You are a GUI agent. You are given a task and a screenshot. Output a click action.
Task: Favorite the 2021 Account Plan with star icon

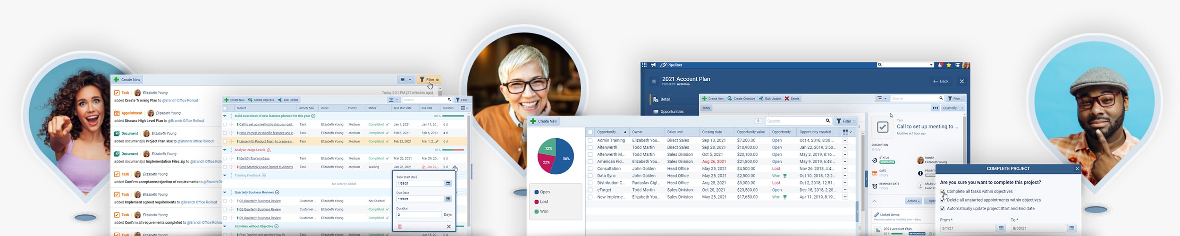coord(654,82)
